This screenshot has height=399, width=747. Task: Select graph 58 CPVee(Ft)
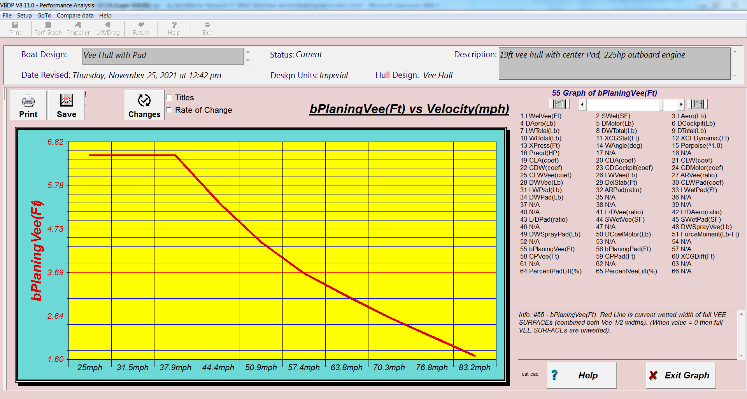(x=540, y=256)
